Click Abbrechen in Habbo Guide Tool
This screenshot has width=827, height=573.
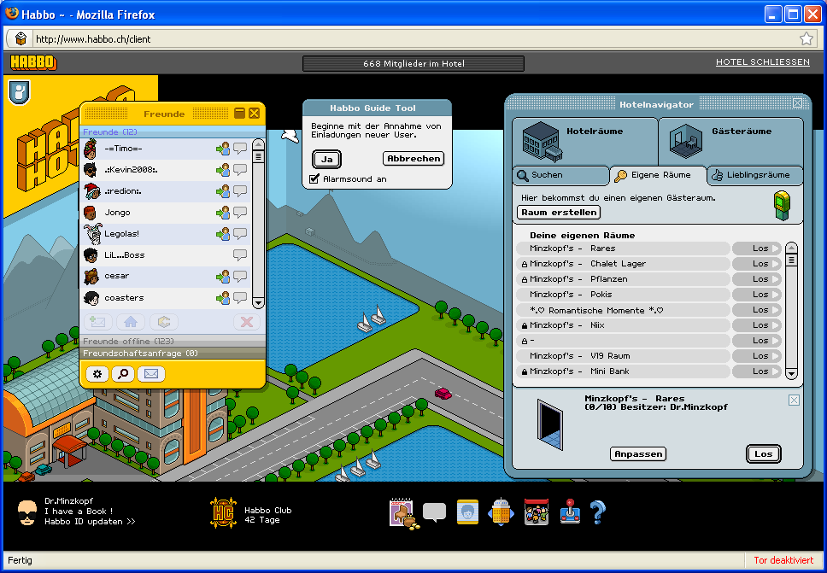coord(413,159)
